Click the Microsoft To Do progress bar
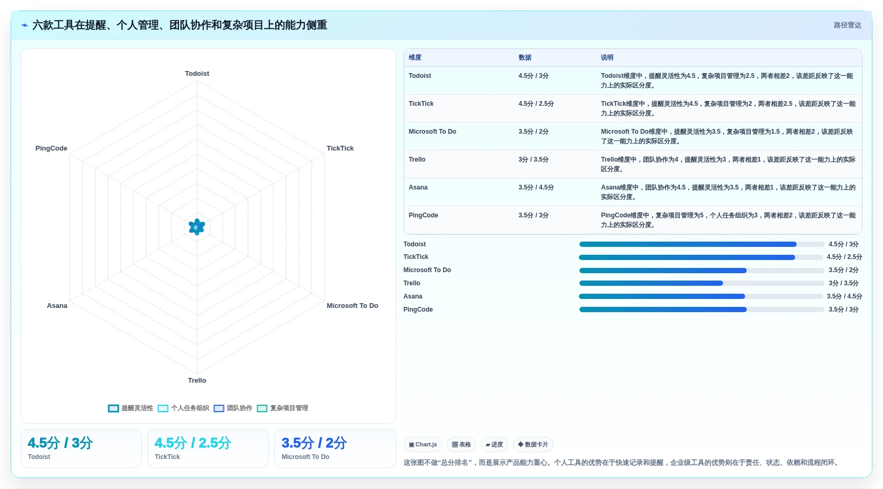This screenshot has height=489, width=883. coord(701,271)
